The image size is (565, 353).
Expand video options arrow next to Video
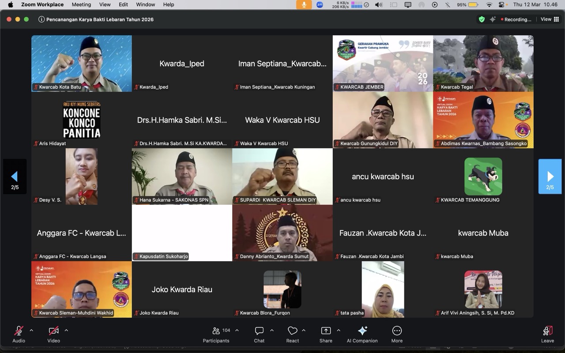pos(66,330)
